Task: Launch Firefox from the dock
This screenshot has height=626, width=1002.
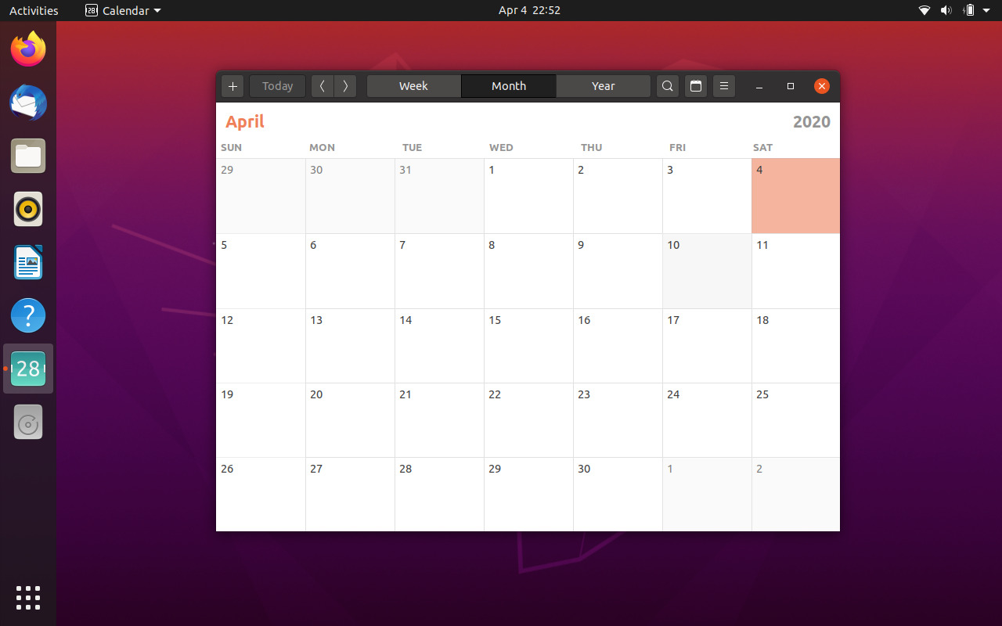Action: (x=28, y=49)
